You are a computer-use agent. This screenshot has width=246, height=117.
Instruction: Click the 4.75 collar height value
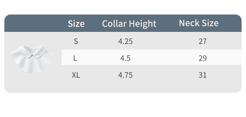125,75
